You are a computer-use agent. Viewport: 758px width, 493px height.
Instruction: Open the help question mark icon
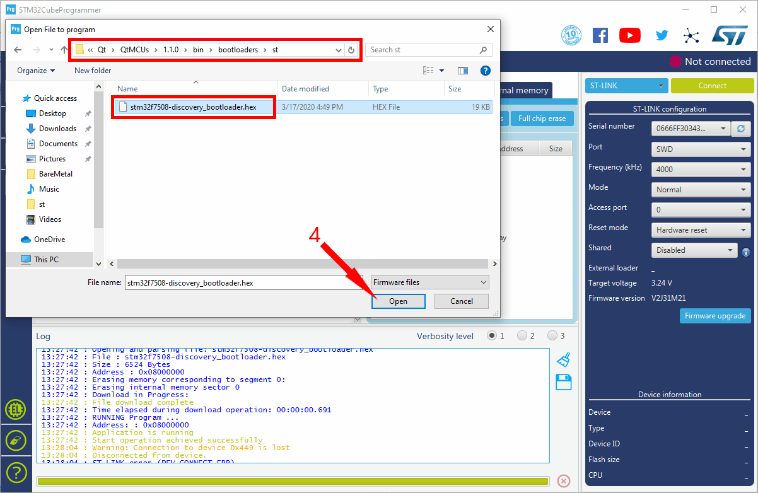click(x=16, y=472)
